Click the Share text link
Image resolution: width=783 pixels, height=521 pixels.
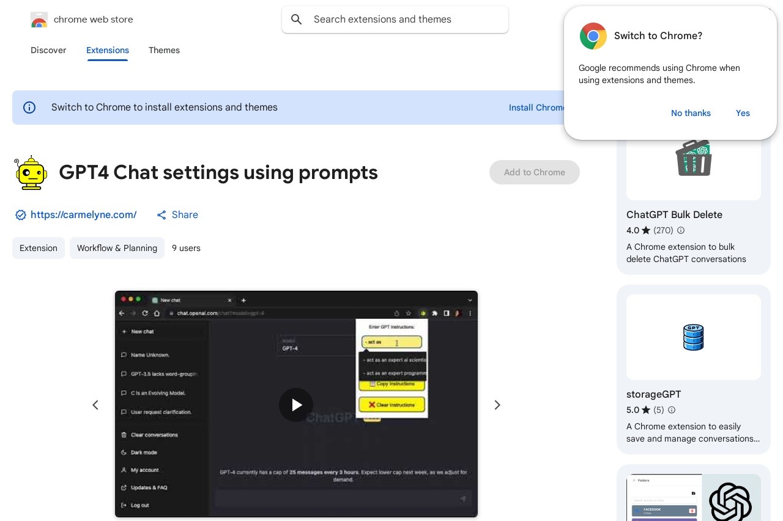[185, 215]
